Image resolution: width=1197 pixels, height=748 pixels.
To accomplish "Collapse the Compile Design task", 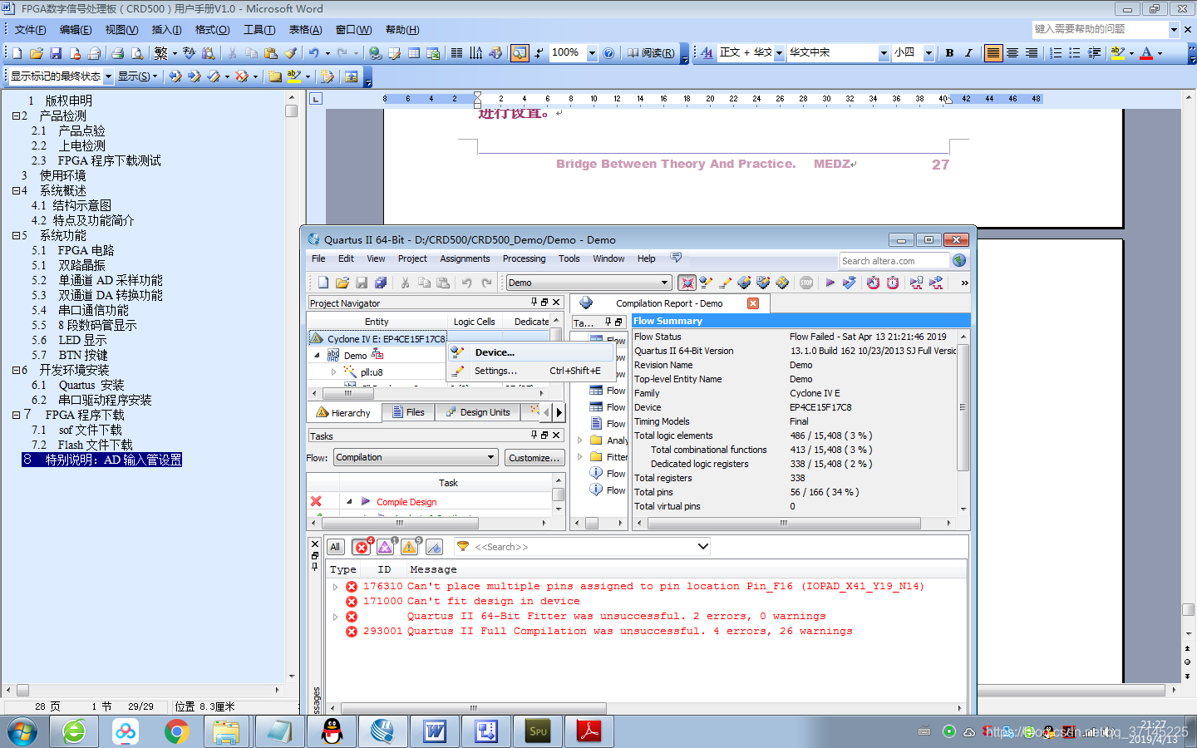I will tap(349, 501).
